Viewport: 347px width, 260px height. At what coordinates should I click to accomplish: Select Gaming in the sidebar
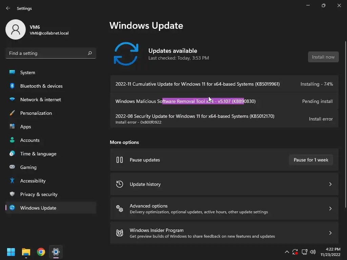pos(51,167)
